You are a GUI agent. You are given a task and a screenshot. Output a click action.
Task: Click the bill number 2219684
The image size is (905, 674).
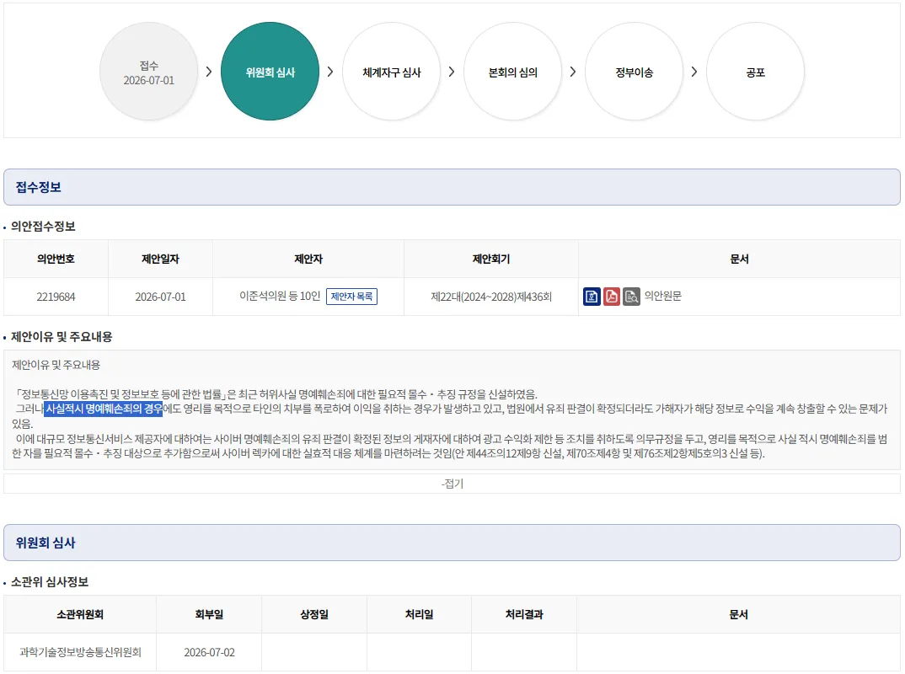[56, 297]
